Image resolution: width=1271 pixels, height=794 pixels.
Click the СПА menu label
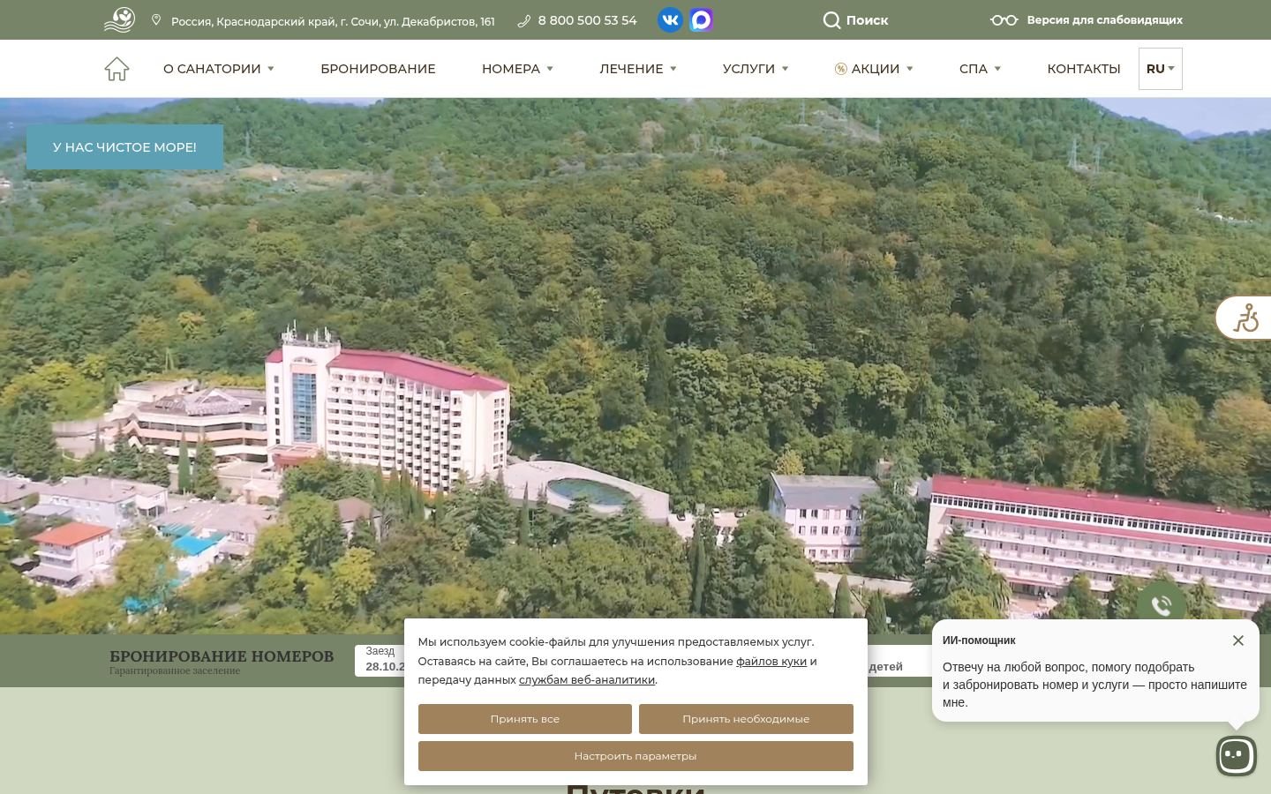point(974,69)
